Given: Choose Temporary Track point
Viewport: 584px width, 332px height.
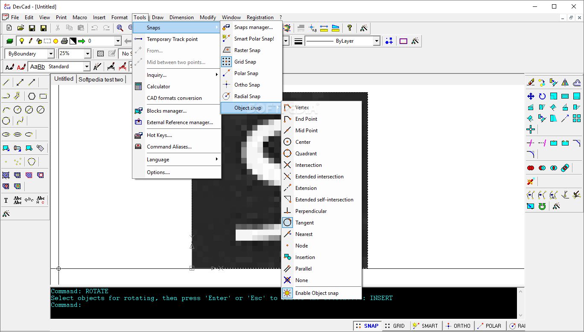Looking at the screenshot, I should coord(177,39).
